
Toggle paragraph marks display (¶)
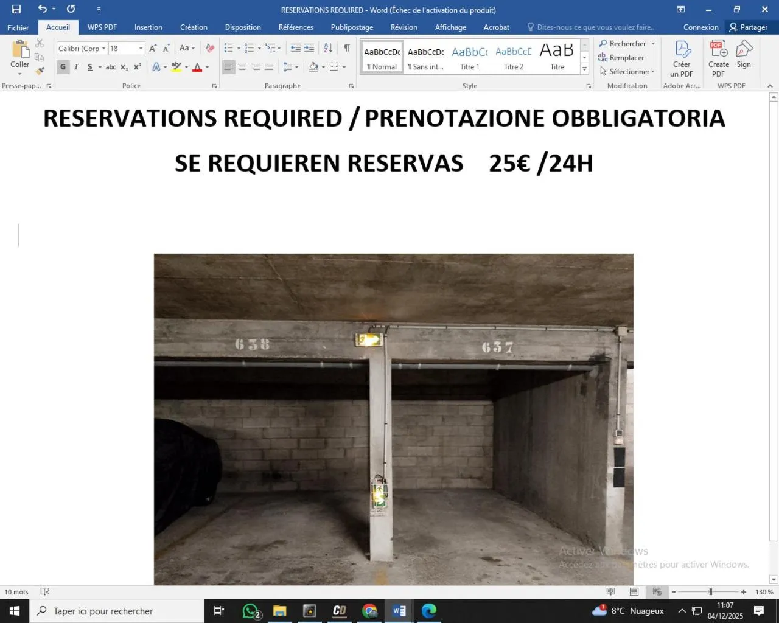pos(346,48)
